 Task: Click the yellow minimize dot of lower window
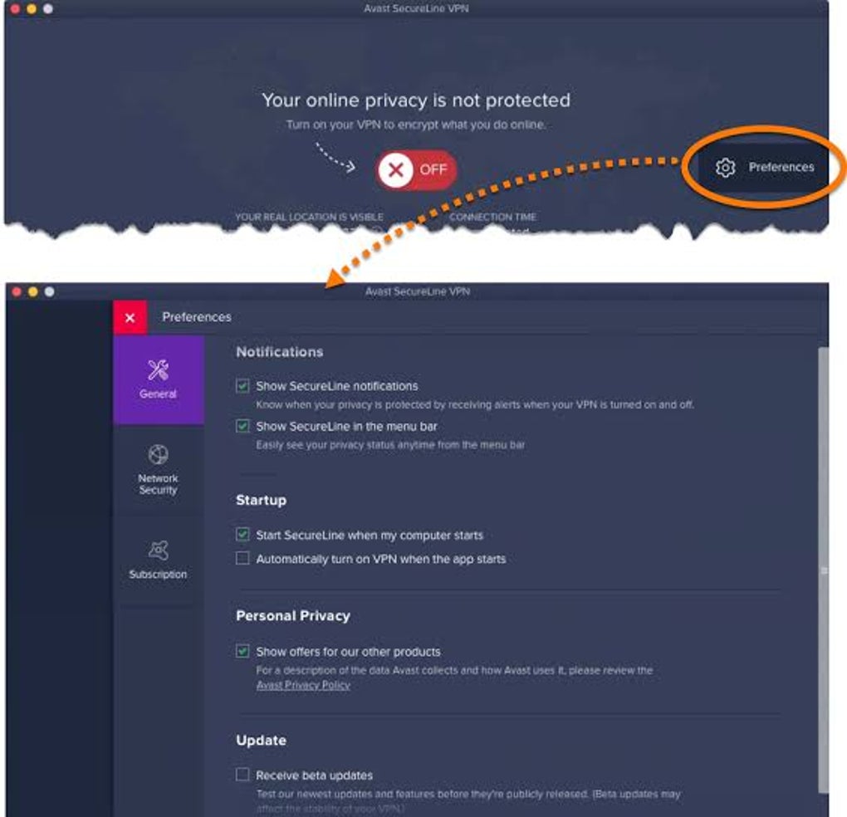tap(33, 291)
